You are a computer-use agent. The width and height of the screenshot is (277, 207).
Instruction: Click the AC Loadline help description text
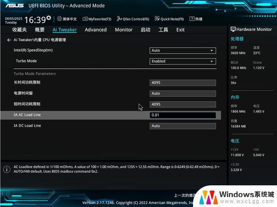pos(116,169)
